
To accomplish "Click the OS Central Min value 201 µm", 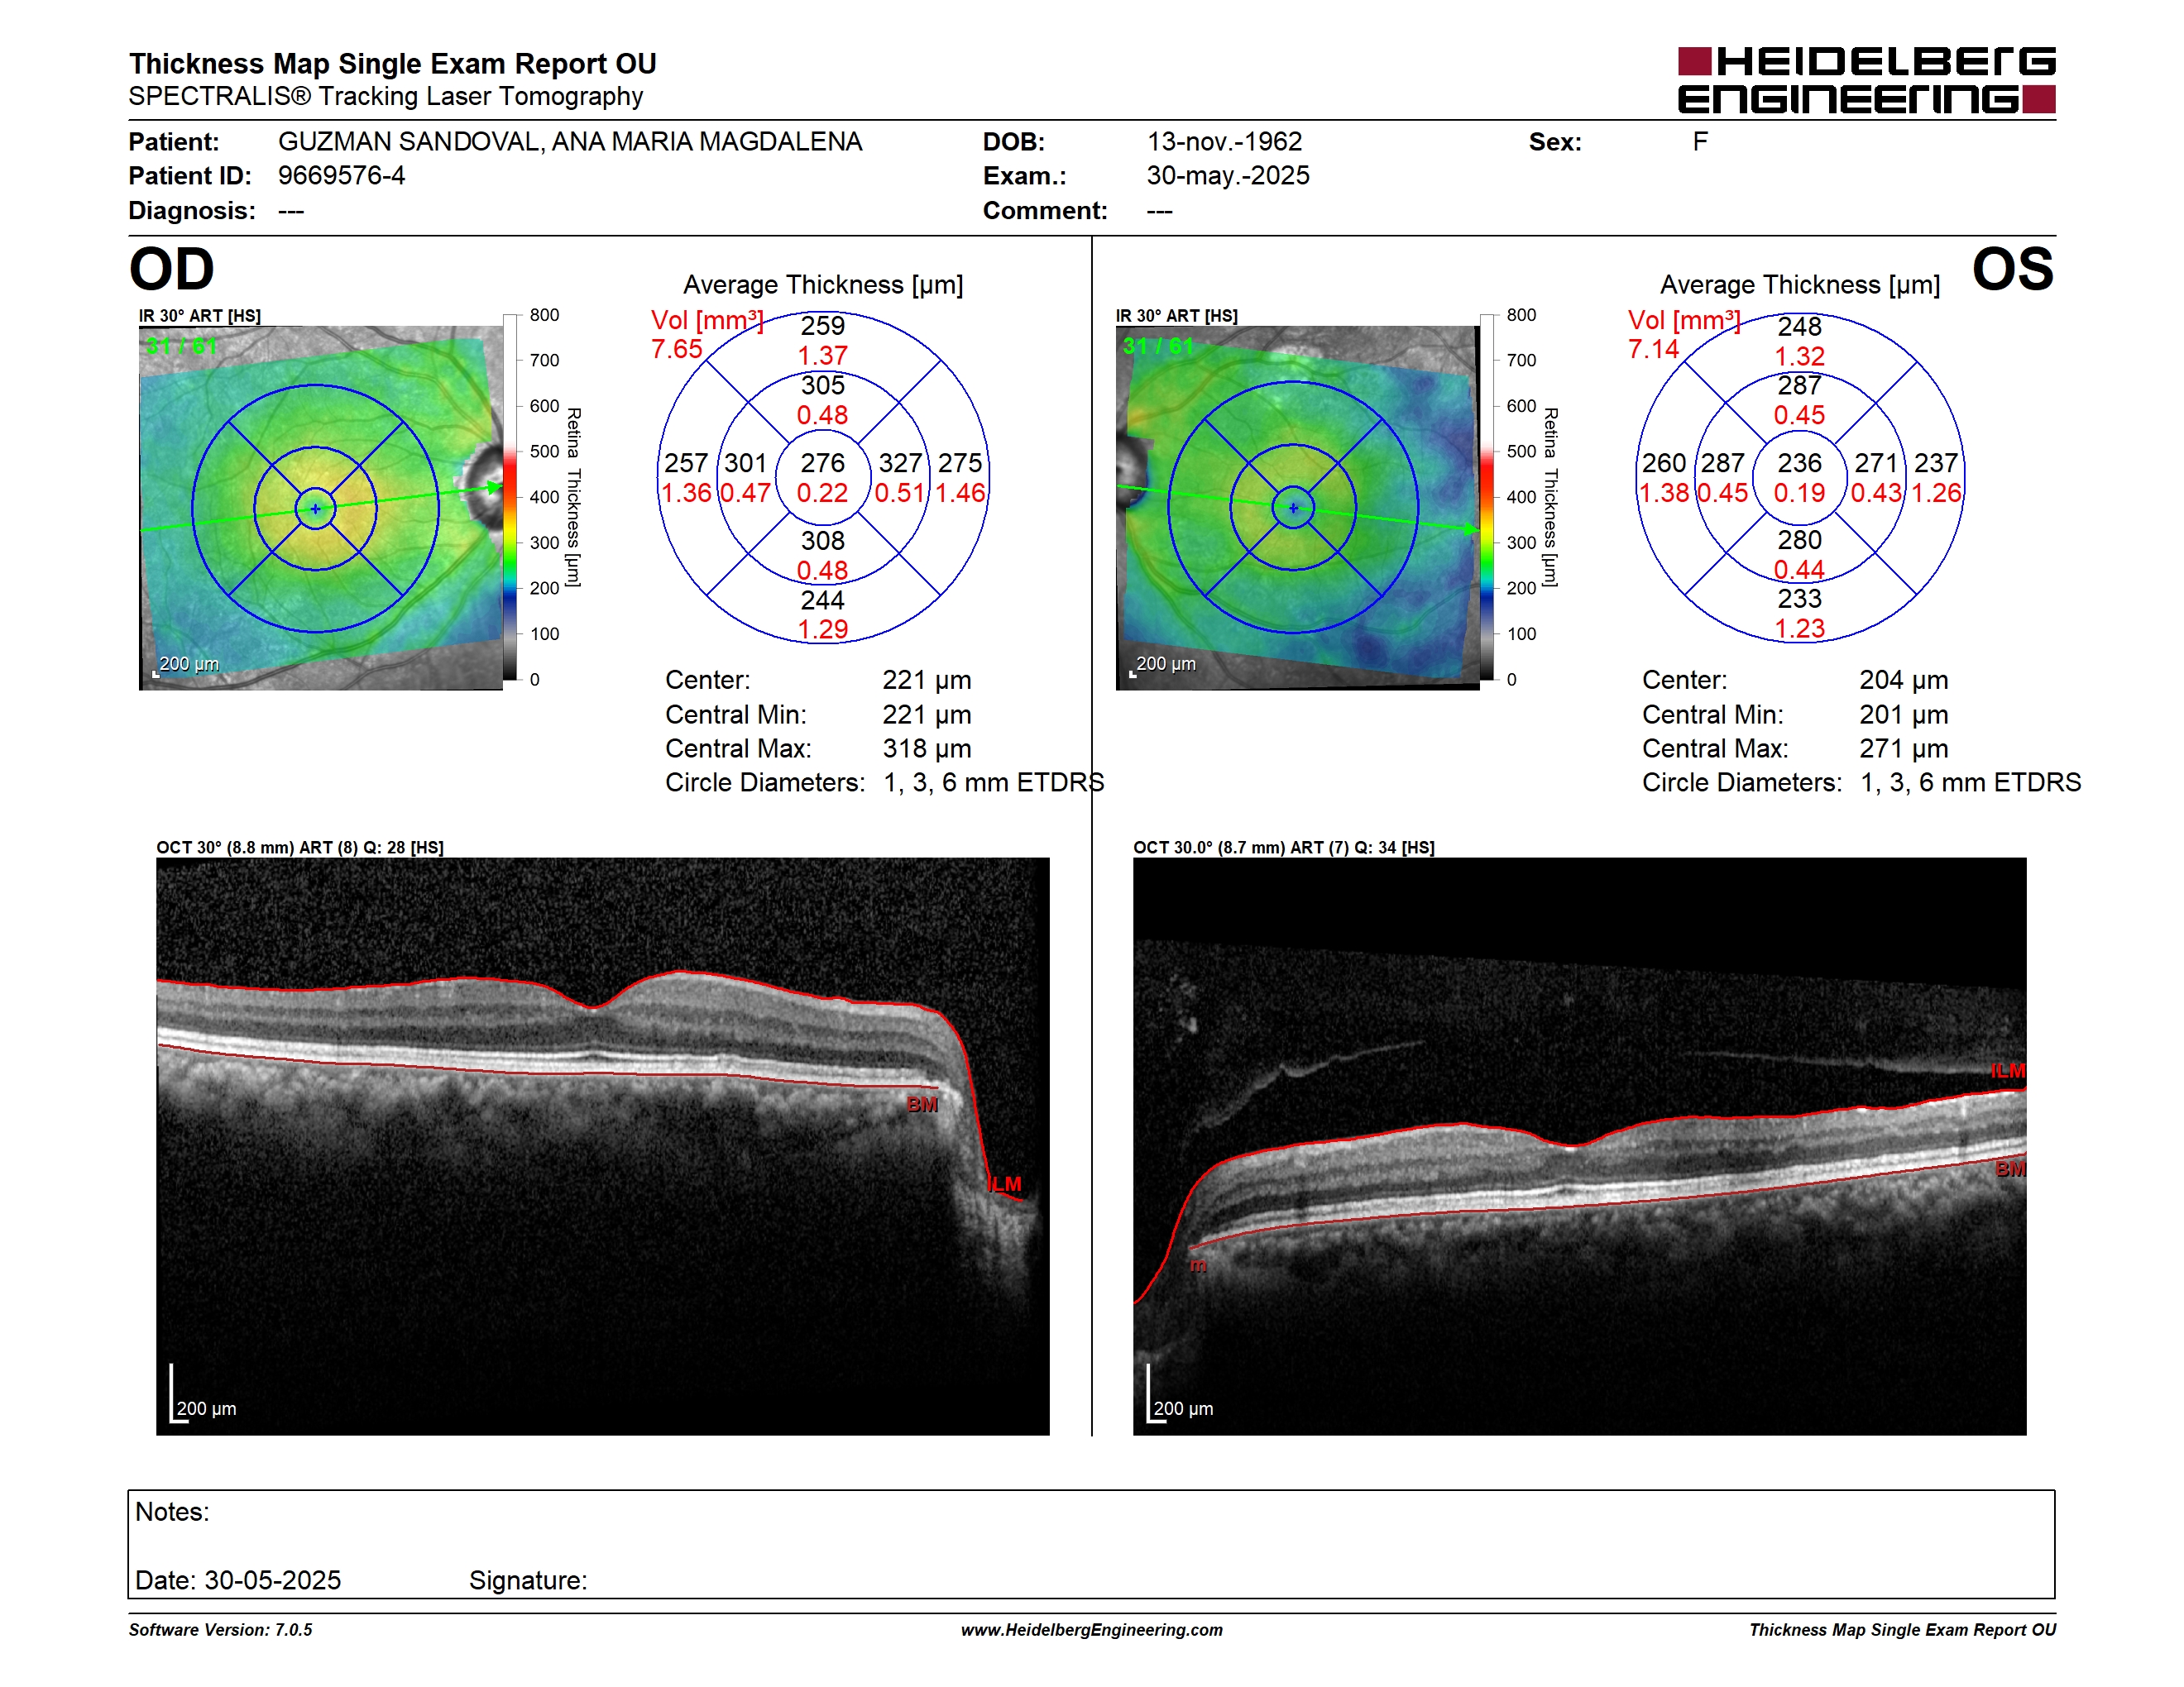I will pyautogui.click(x=1904, y=714).
